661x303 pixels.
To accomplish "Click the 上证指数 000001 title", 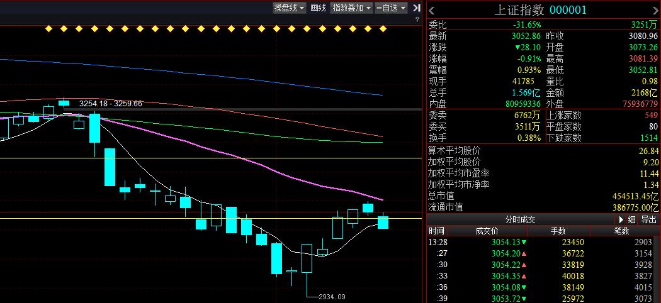I will tap(540, 9).
